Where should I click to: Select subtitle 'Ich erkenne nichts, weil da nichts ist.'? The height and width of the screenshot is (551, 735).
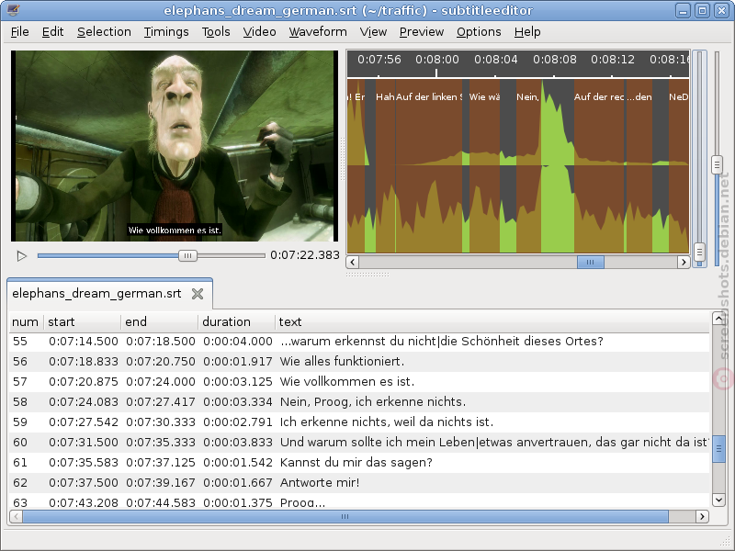(x=359, y=422)
